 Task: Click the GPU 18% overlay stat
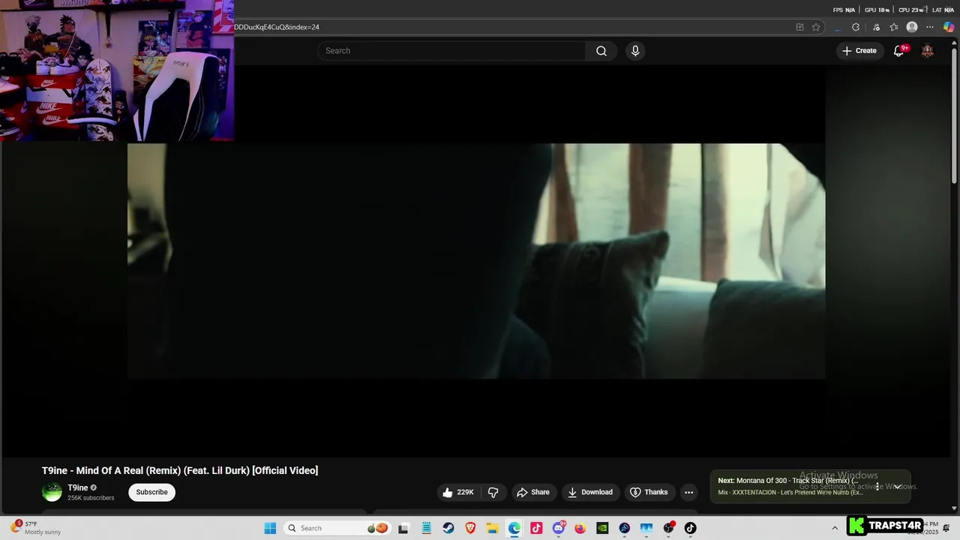click(877, 10)
